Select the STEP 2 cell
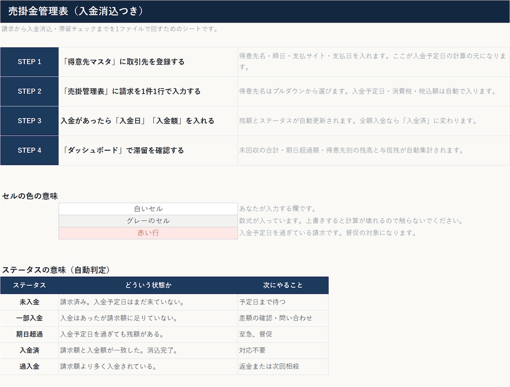Screen dimensions: 510x387 pyautogui.click(x=29, y=91)
